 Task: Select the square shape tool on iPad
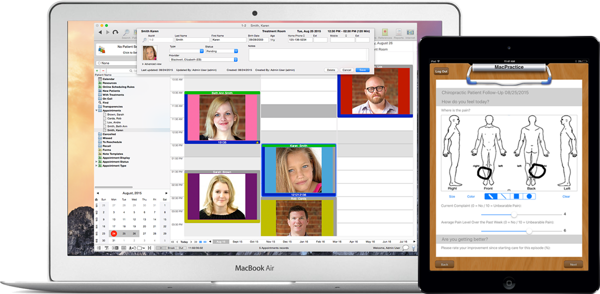(515, 196)
